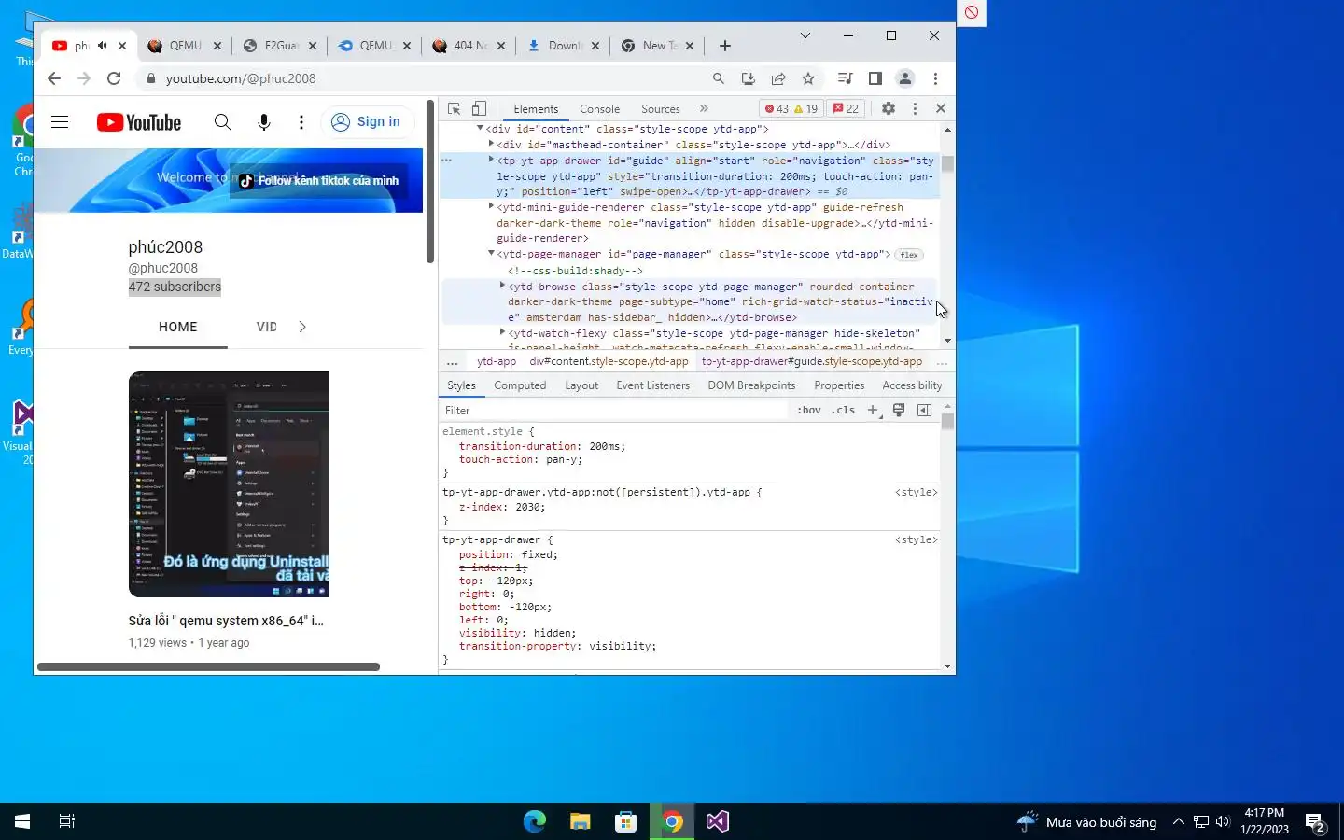Expand the ytd-browse node
This screenshot has height=840, width=1344.
tap(502, 286)
